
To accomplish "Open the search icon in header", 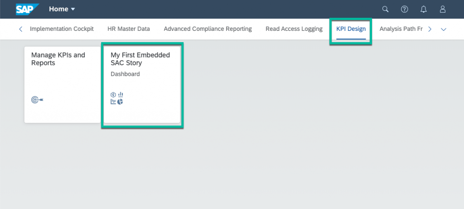I will click(385, 9).
